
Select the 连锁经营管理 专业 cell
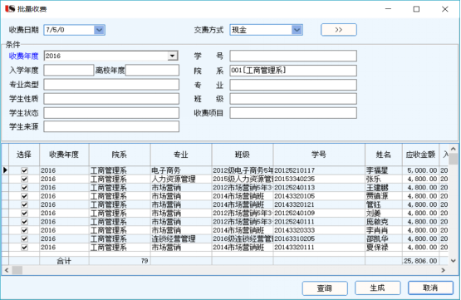[x=181, y=239]
